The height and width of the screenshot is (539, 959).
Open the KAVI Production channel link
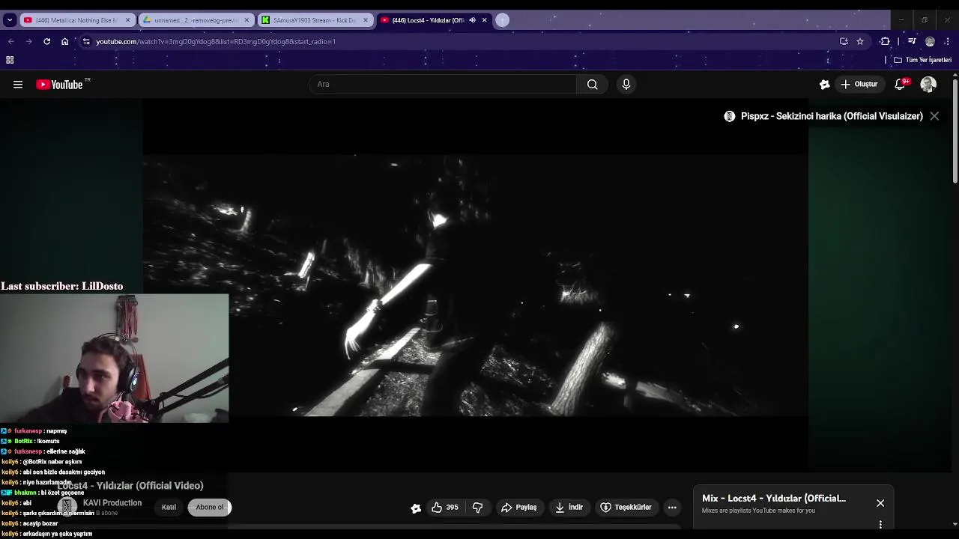click(112, 503)
